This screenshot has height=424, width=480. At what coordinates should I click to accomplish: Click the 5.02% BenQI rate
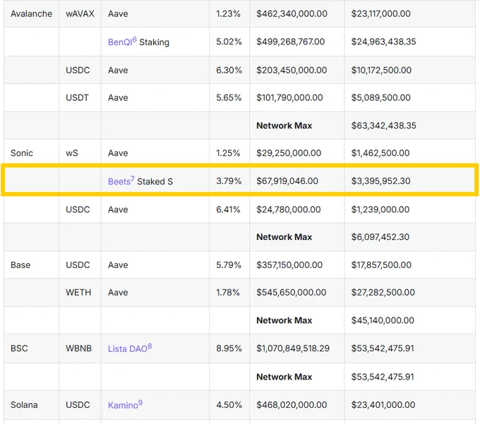tap(229, 42)
